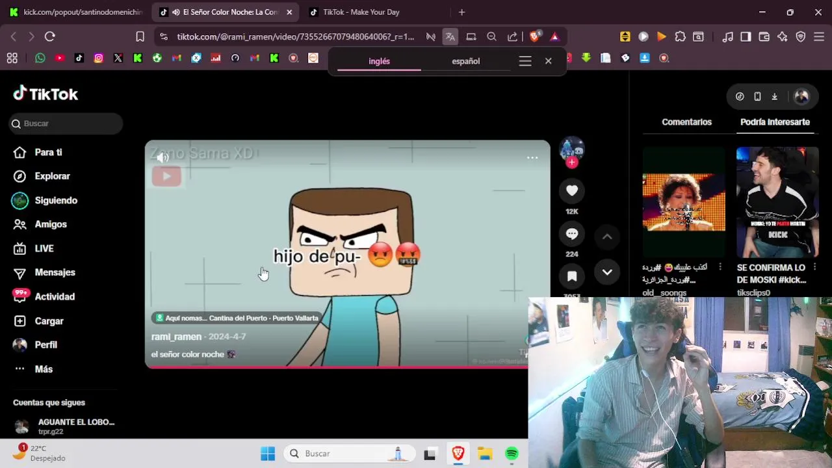
Task: Toggle video sound with speaker icon
Action: (162, 157)
